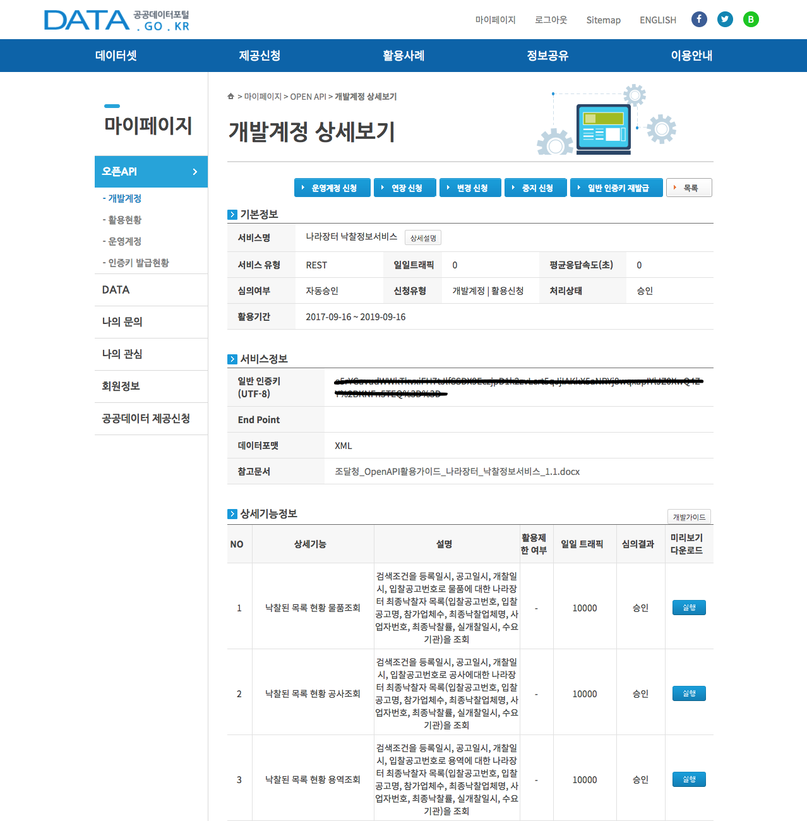This screenshot has height=821, width=807.
Task: Click the XML data format value
Action: [344, 446]
